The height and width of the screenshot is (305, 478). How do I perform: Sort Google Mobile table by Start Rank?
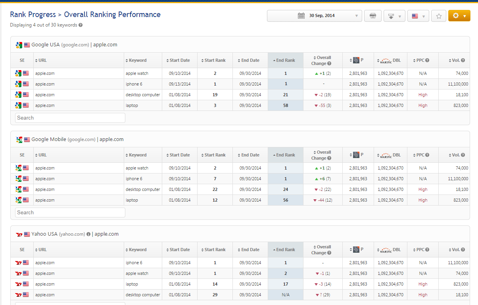pyautogui.click(x=215, y=155)
